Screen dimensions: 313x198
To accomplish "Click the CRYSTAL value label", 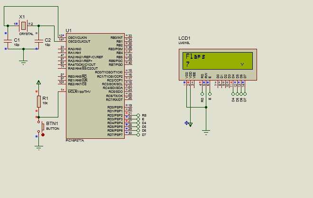I will pyautogui.click(x=27, y=34).
